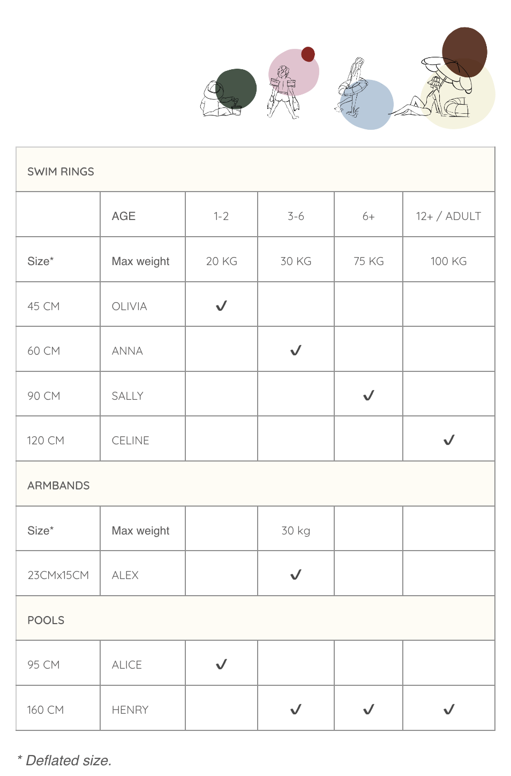This screenshot has width=511, height=776.
Task: Click the checkmark in the SALLY row
Action: (x=369, y=396)
